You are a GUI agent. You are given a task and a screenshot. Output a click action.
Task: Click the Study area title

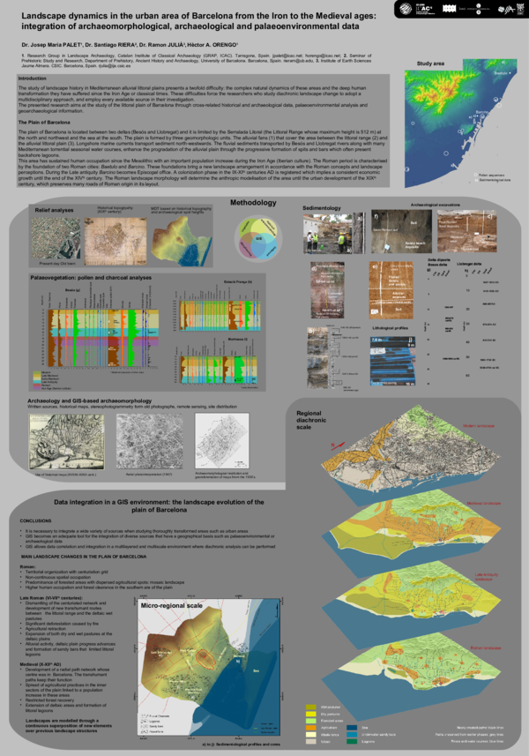(x=430, y=64)
